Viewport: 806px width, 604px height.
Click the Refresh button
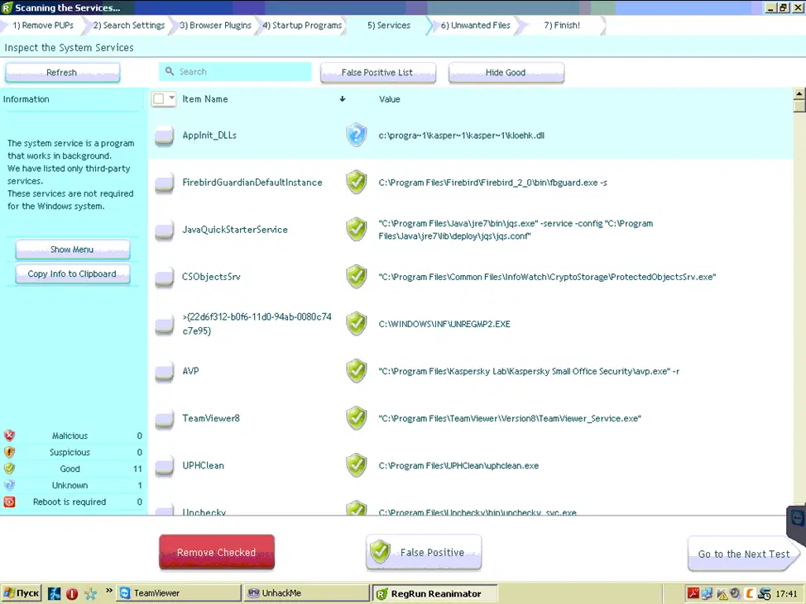click(x=62, y=73)
